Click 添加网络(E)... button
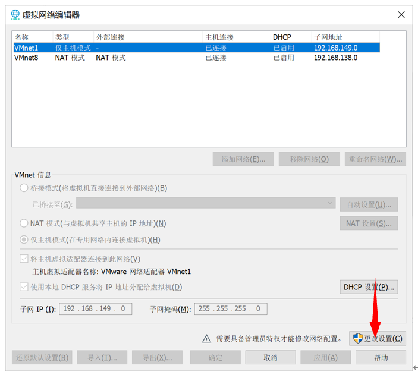The height and width of the screenshot is (378, 418). pyautogui.click(x=243, y=159)
